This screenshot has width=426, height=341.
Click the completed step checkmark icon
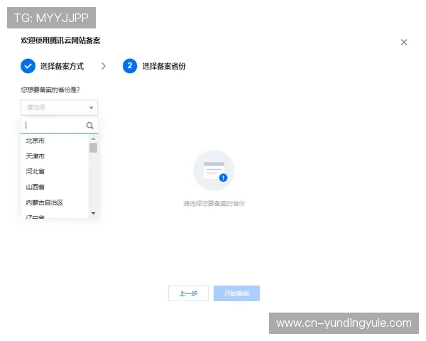click(x=28, y=66)
